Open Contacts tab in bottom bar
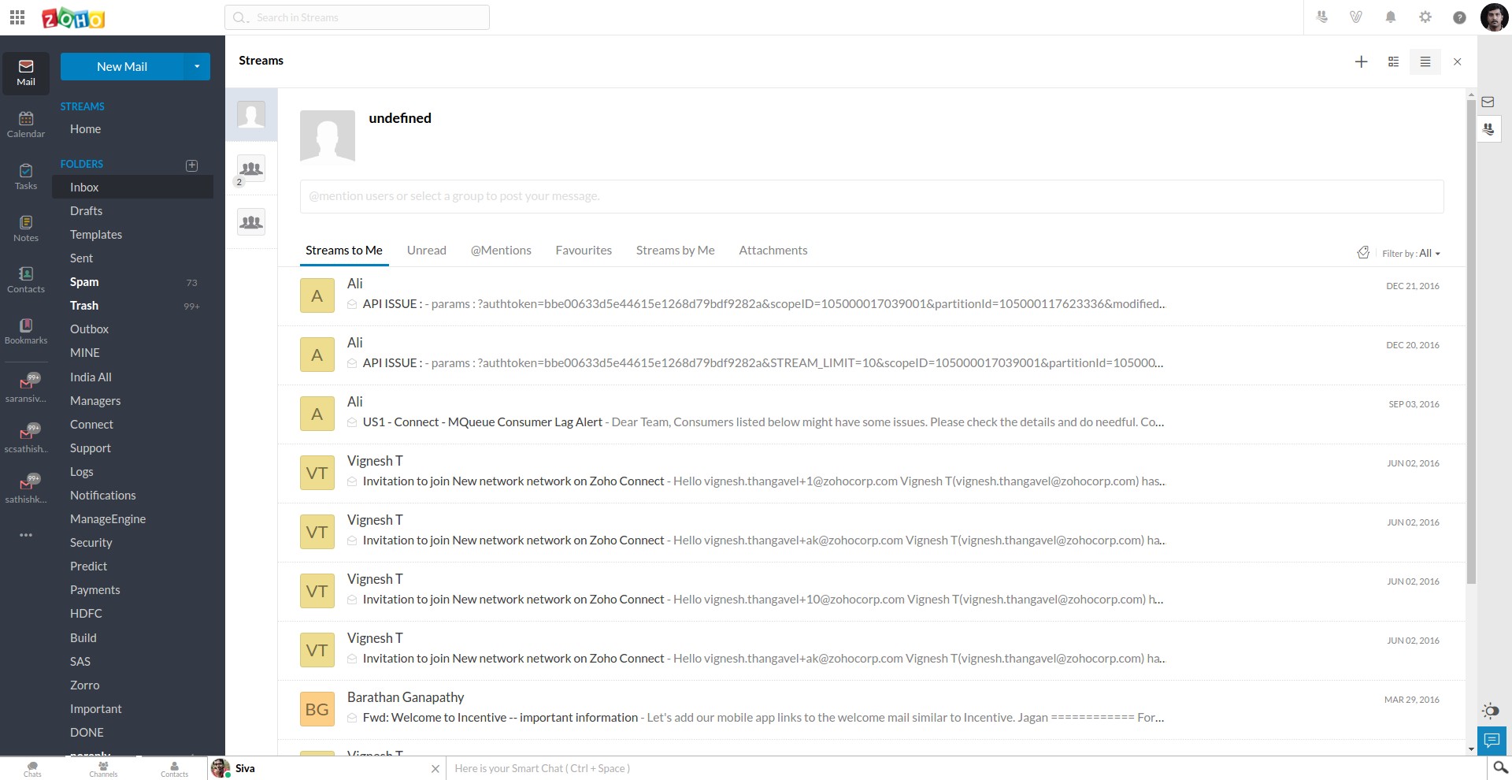The image size is (1512, 780). pyautogui.click(x=174, y=768)
